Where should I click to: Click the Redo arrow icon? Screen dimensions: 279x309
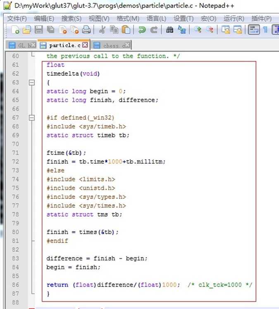click(x=154, y=30)
